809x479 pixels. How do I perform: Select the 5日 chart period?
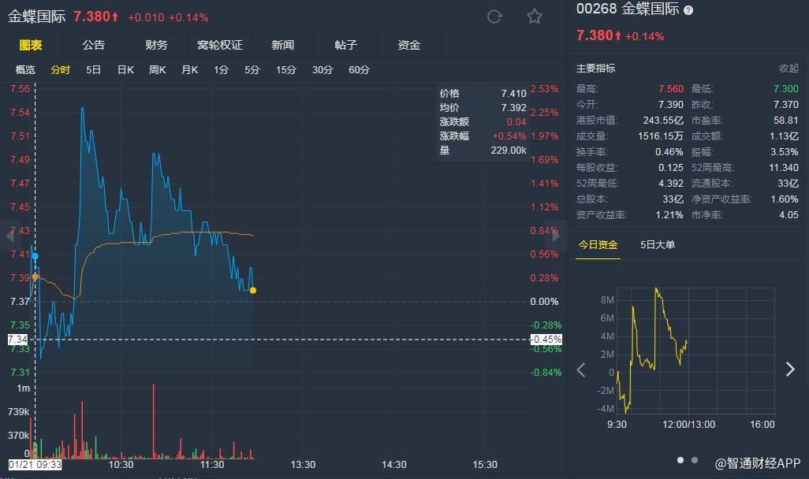pos(93,70)
